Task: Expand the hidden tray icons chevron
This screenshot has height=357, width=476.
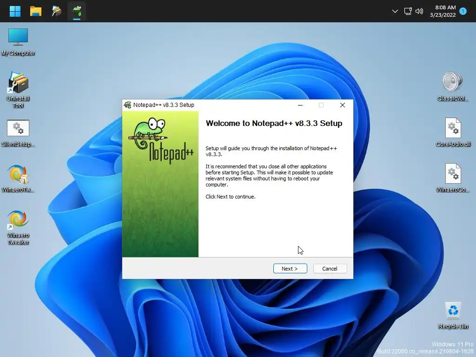Action: (x=395, y=11)
